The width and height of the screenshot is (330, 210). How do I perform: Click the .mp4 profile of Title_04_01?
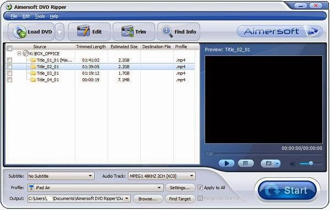(x=180, y=80)
